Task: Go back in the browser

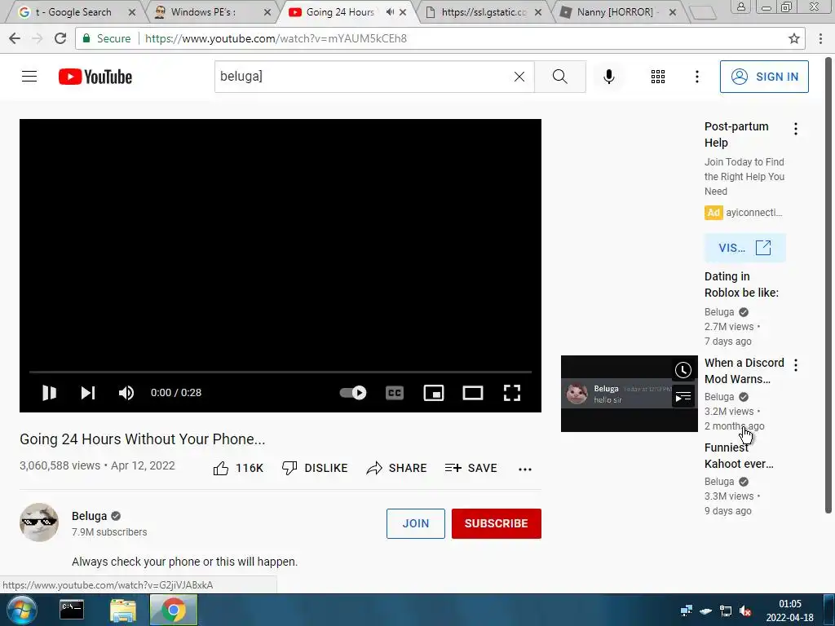Action: [x=15, y=38]
